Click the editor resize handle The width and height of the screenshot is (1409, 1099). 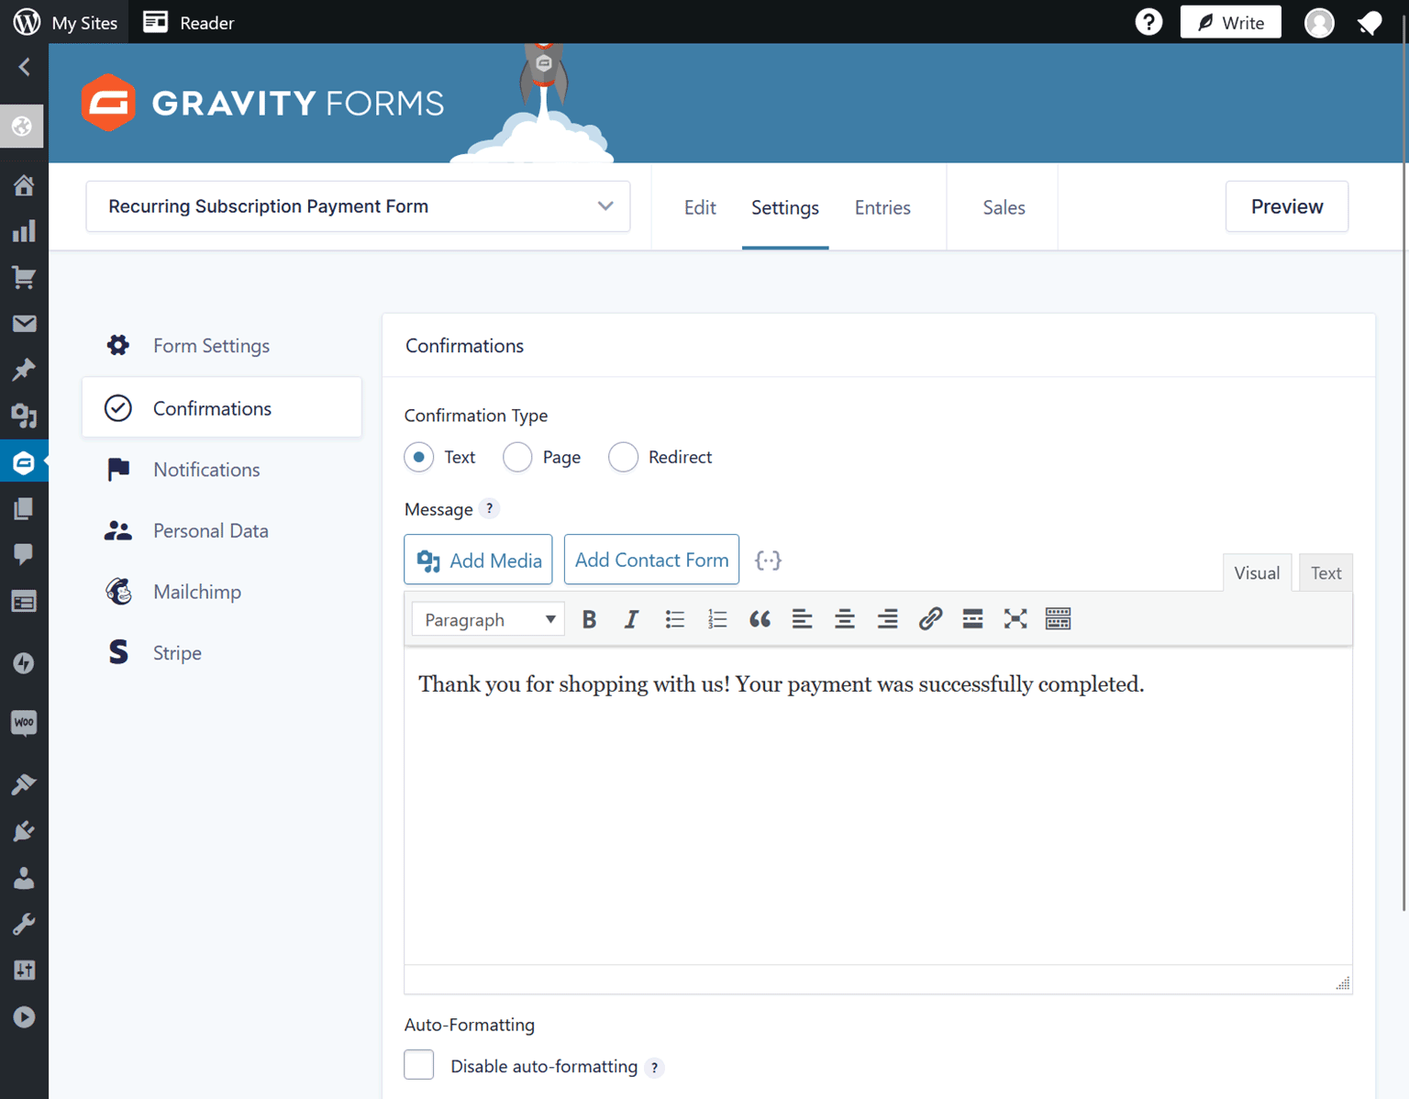tap(1343, 983)
